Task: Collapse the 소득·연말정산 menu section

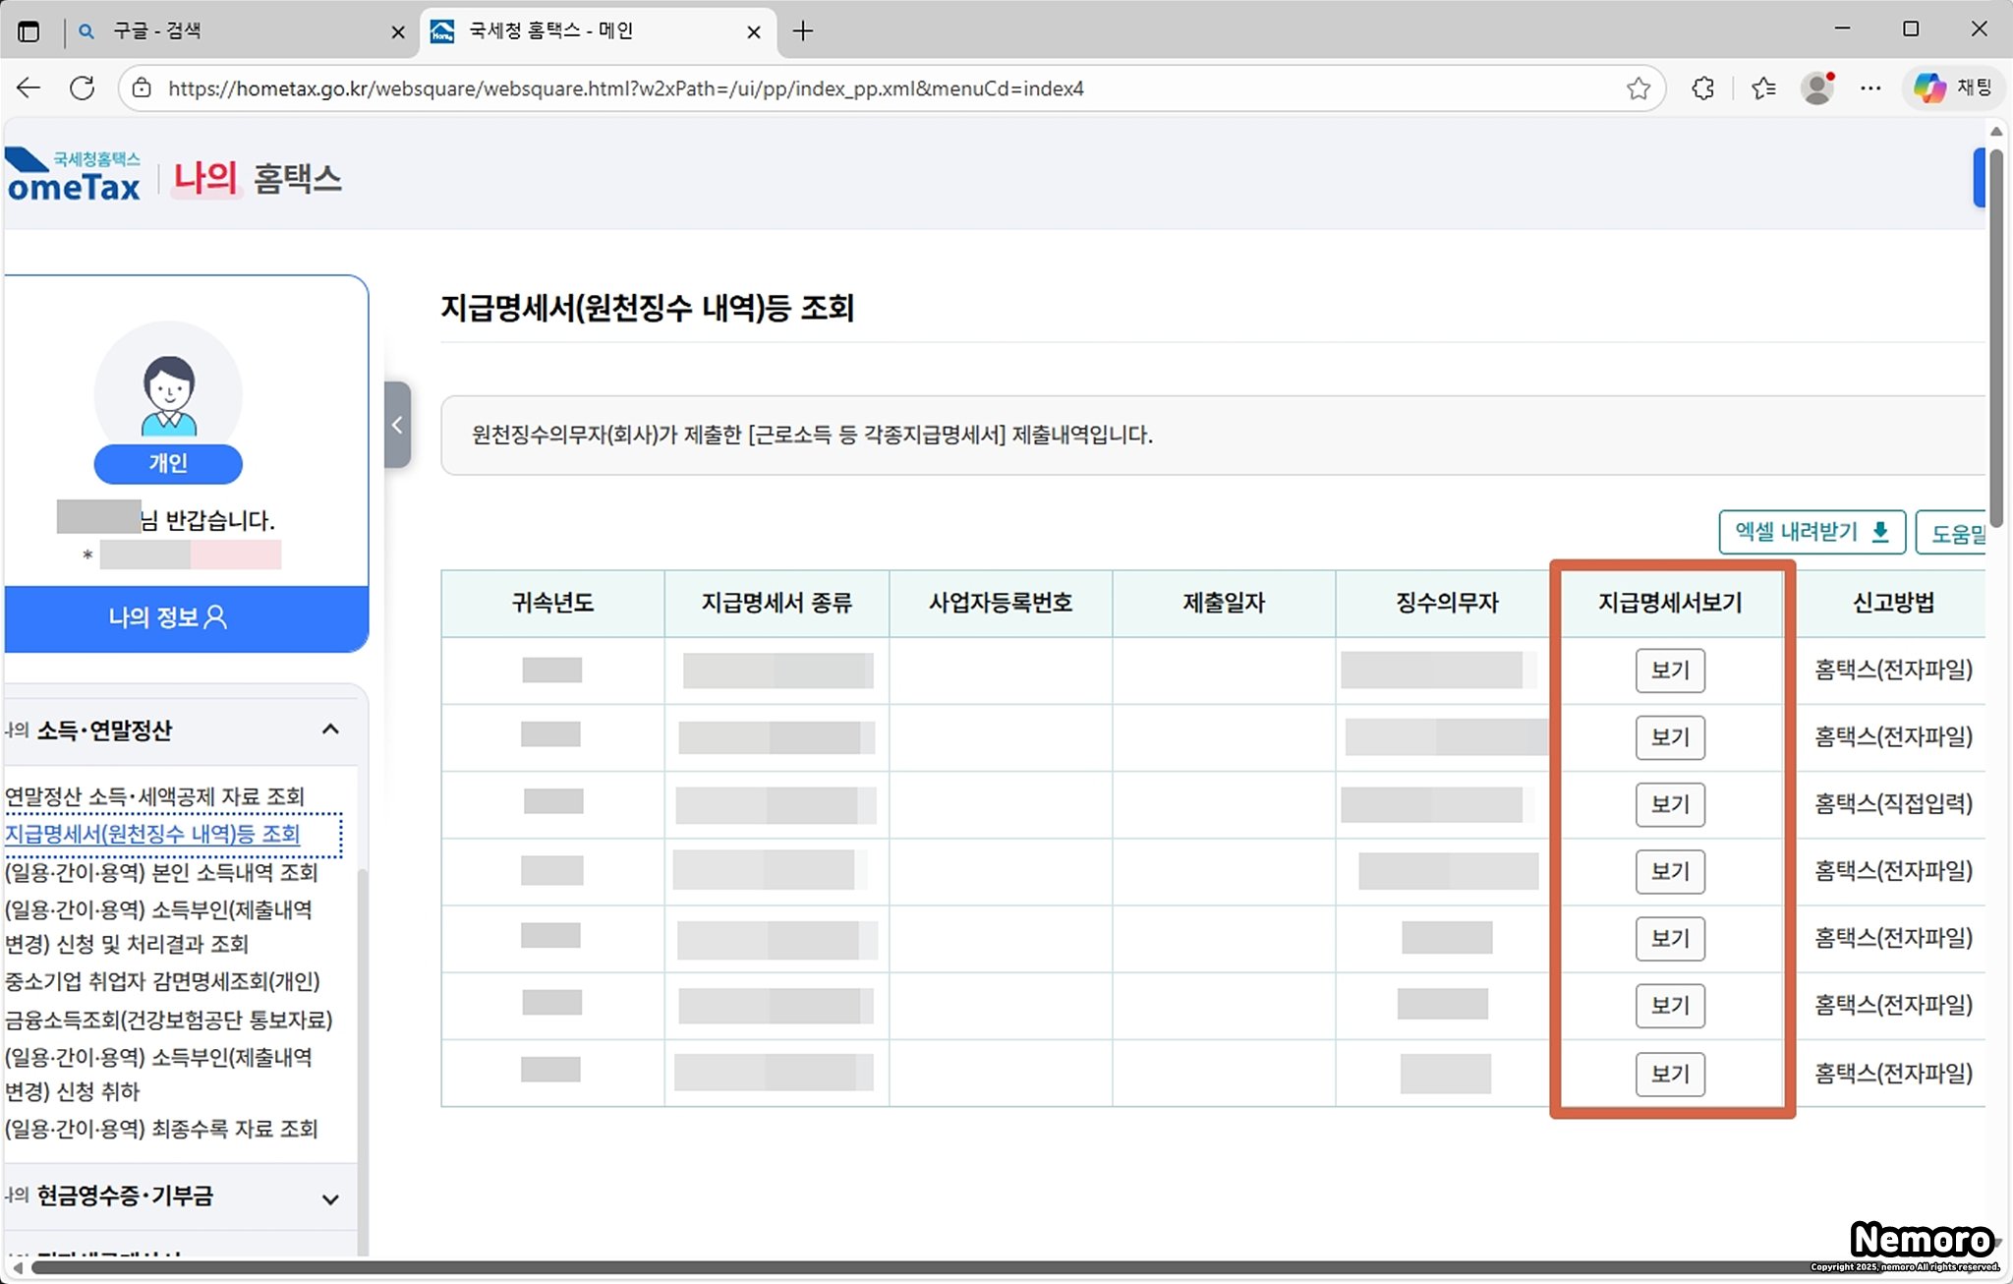Action: point(330,730)
